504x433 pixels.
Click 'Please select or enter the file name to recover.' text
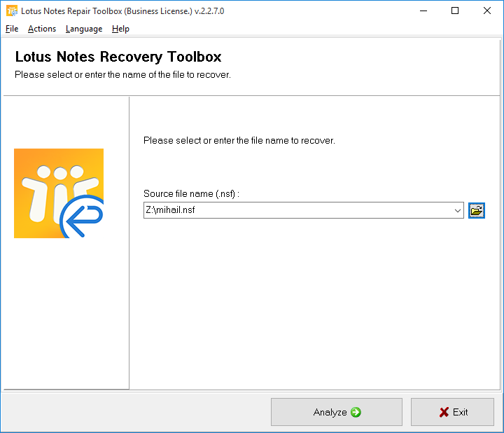coord(239,141)
